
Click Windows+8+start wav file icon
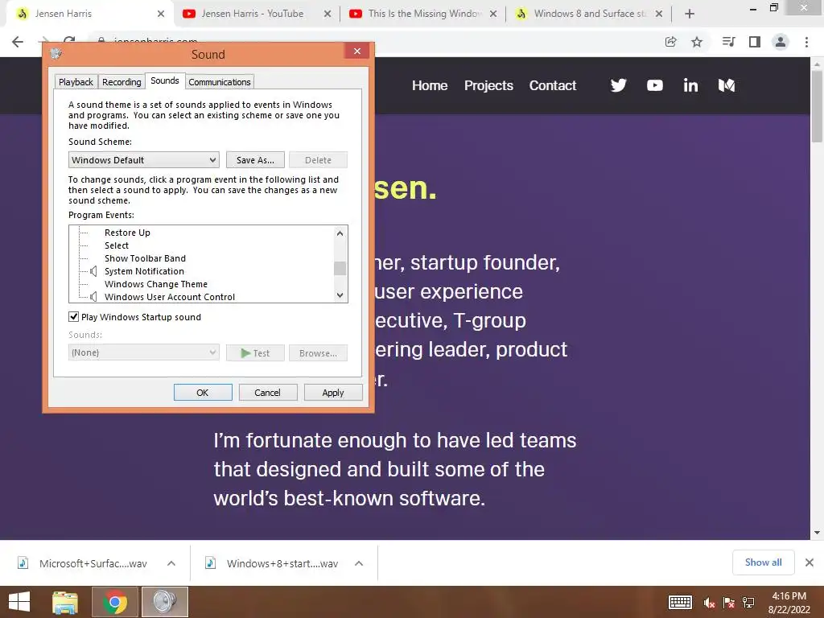210,563
